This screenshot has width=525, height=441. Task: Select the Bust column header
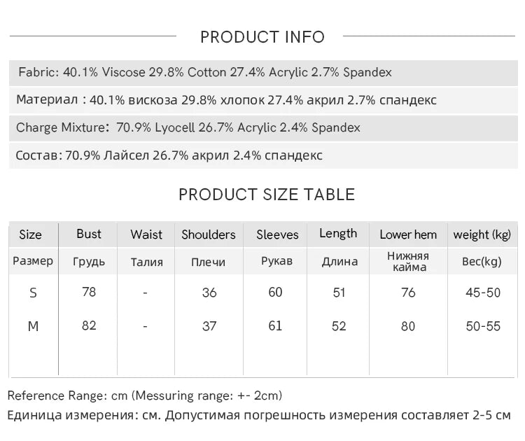pos(89,234)
